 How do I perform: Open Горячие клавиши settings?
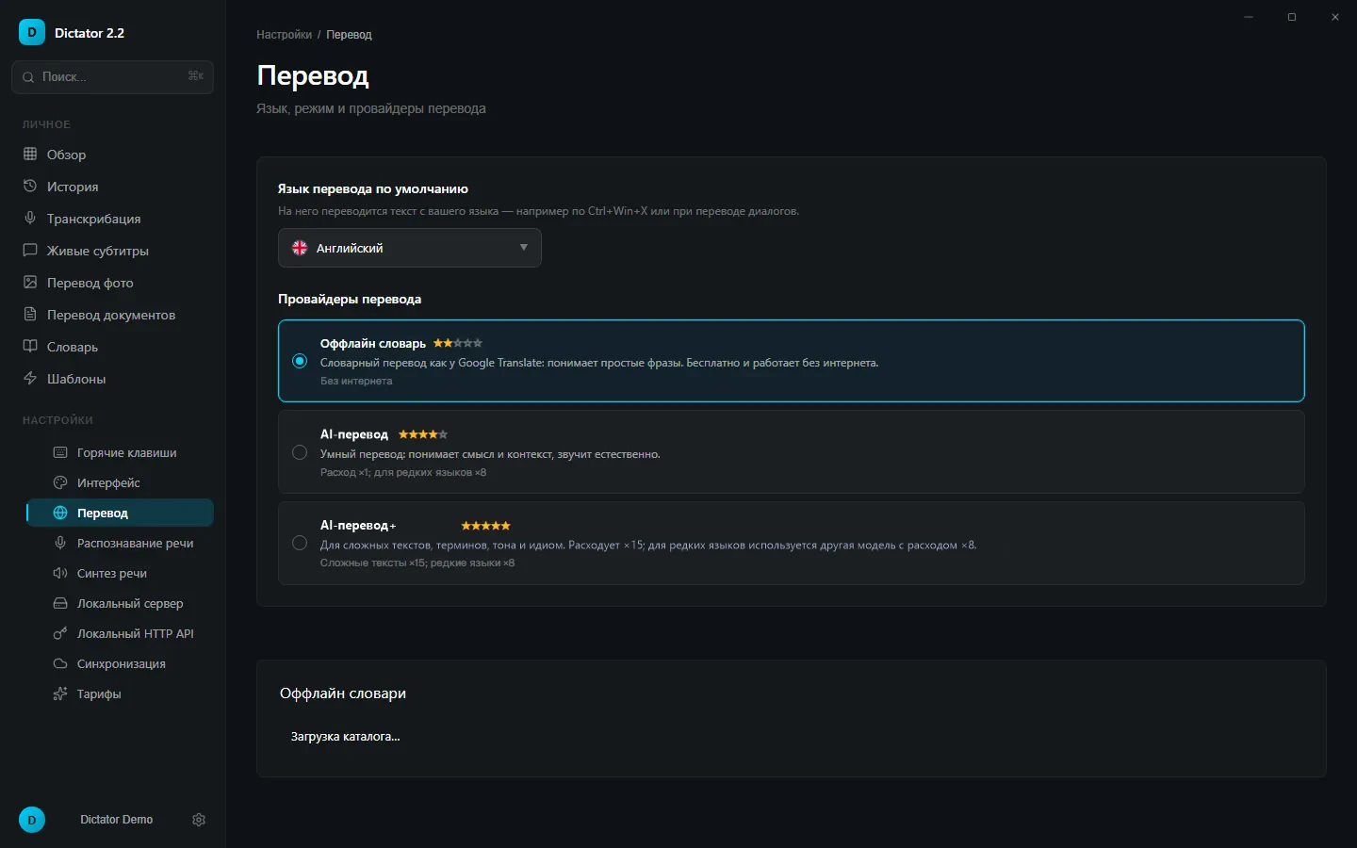coord(120,452)
